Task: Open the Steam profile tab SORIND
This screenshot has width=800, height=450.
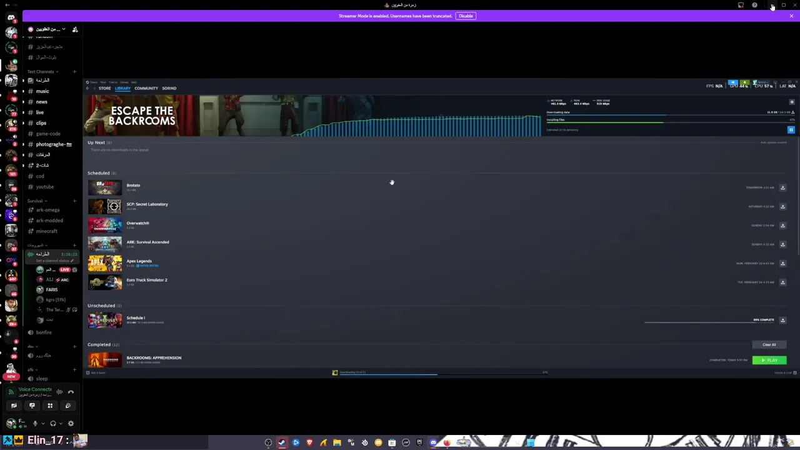Action: click(169, 88)
